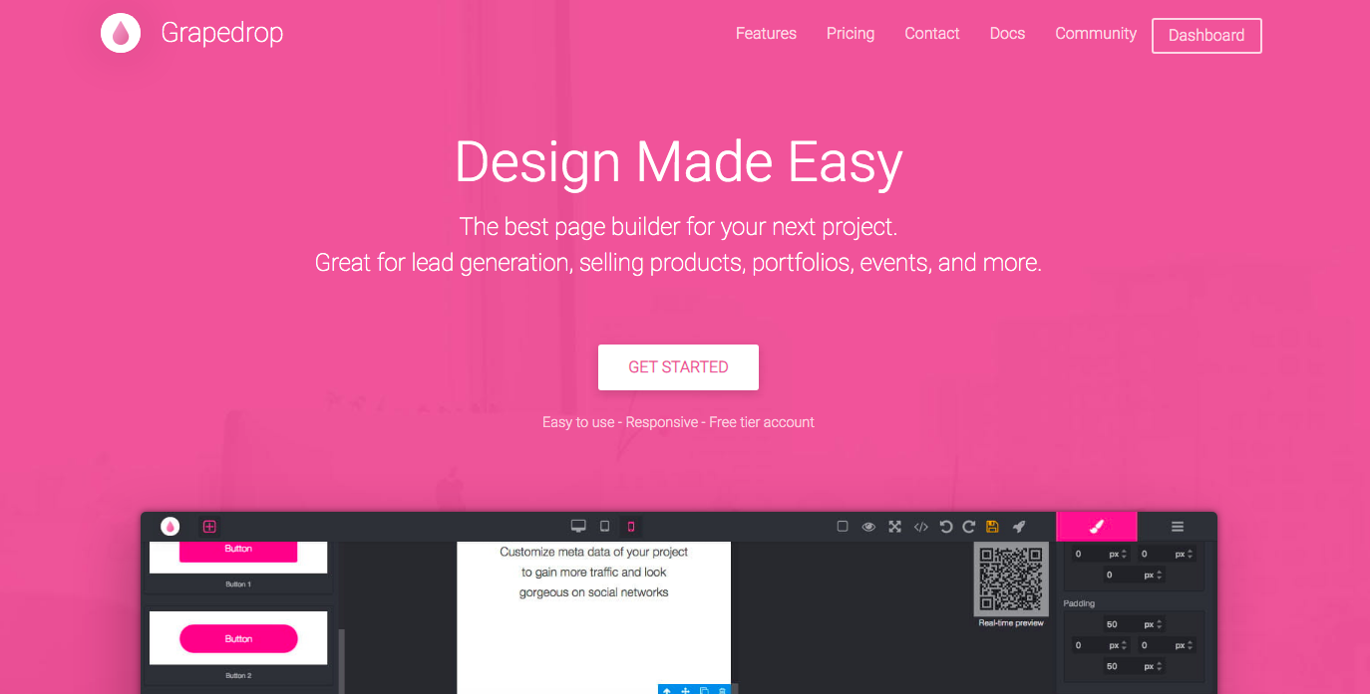Open the Features nav link
Image resolution: width=1370 pixels, height=694 pixels.
pyautogui.click(x=766, y=33)
